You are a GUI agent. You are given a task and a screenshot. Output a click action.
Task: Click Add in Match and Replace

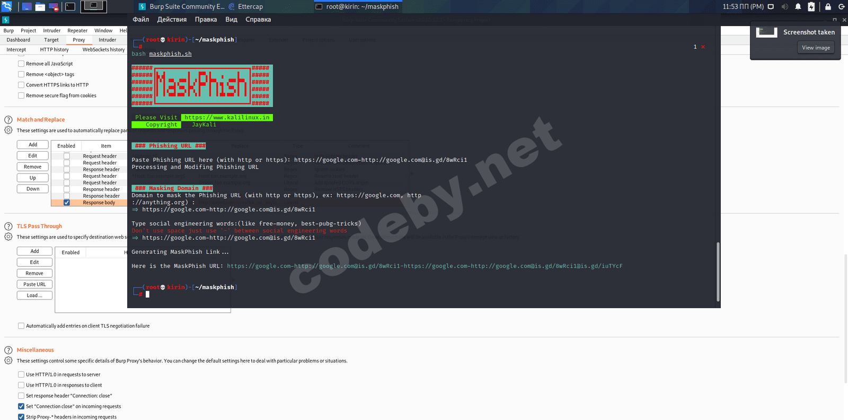(33, 145)
